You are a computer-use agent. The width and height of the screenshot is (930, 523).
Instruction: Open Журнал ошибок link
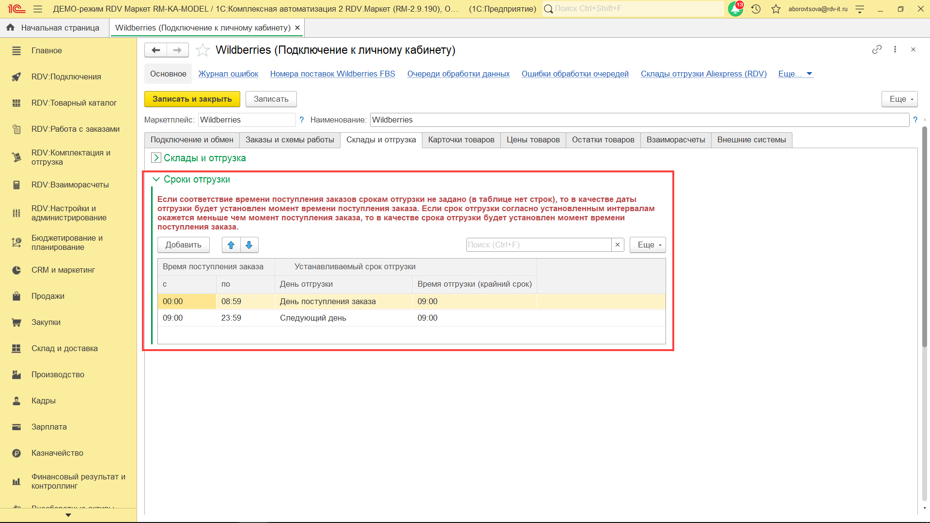point(228,74)
